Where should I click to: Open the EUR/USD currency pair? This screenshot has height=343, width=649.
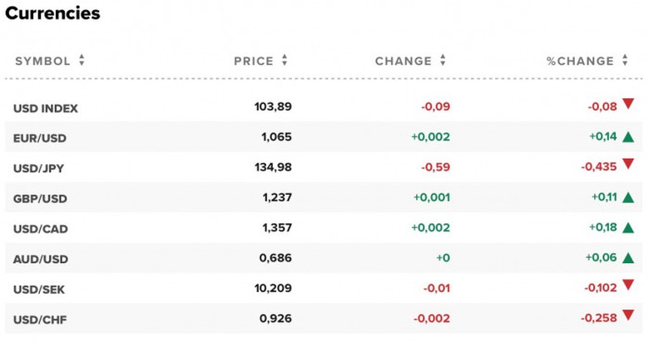pos(40,138)
